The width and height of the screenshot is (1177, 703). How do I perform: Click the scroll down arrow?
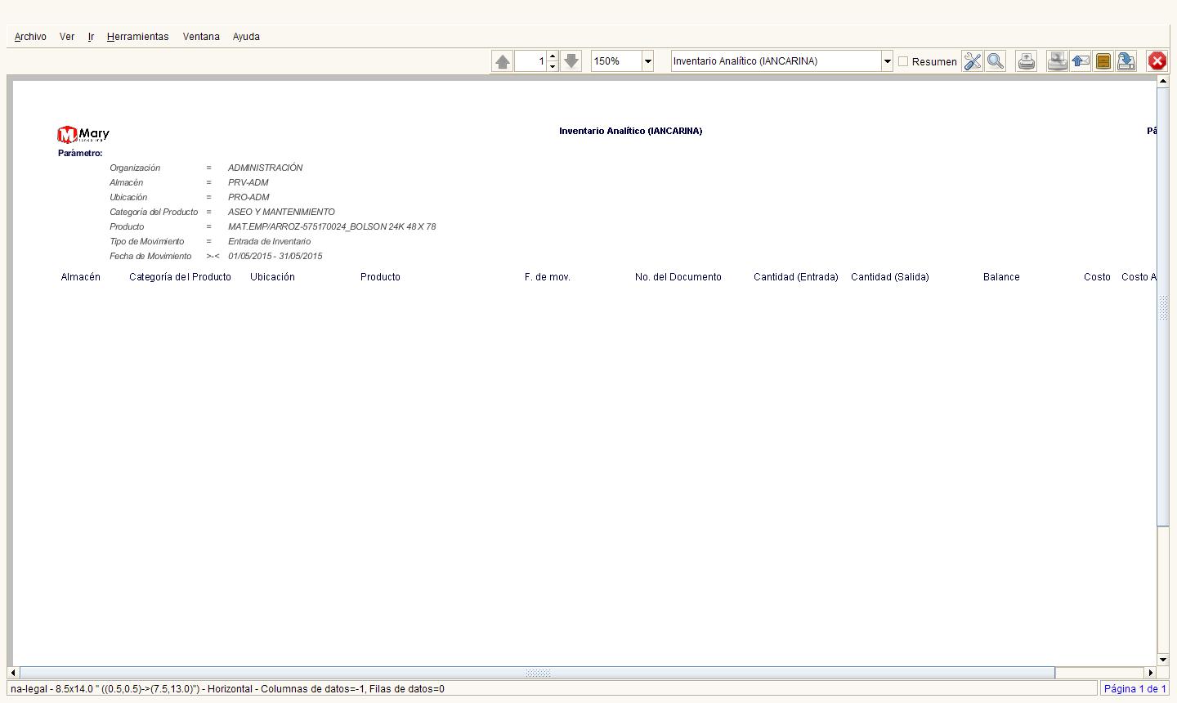point(1163,660)
